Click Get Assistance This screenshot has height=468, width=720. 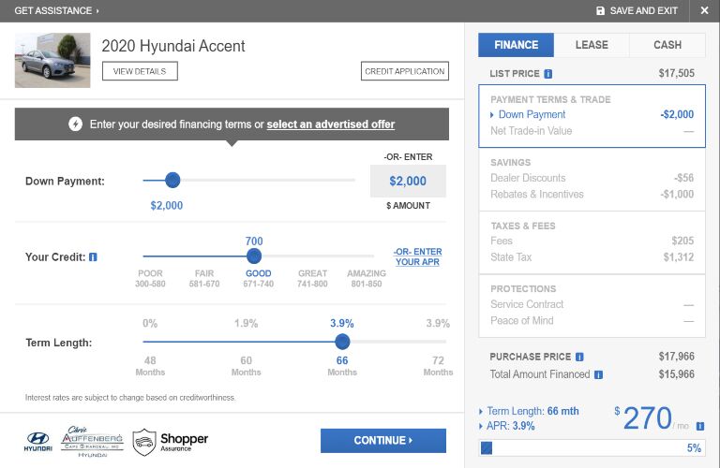click(56, 10)
